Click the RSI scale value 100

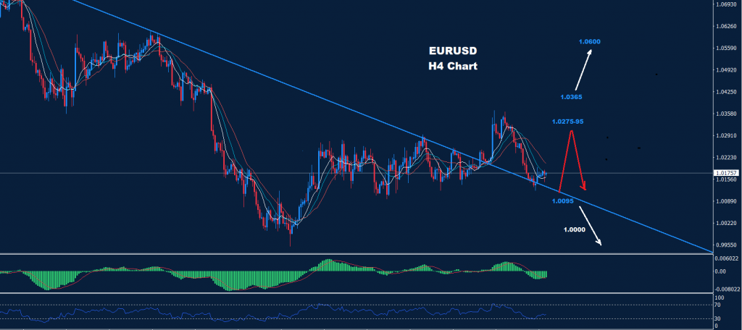720,298
